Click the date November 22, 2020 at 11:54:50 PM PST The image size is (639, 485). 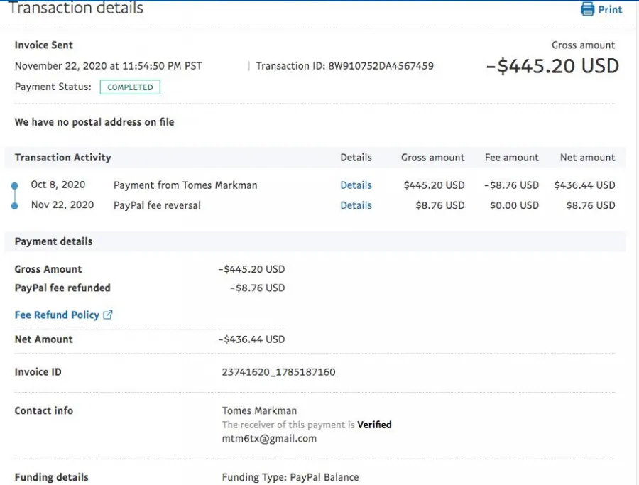point(109,66)
